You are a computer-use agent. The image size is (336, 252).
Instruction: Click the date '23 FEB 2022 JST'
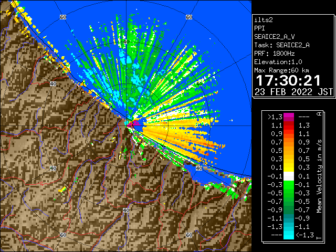[293, 92]
